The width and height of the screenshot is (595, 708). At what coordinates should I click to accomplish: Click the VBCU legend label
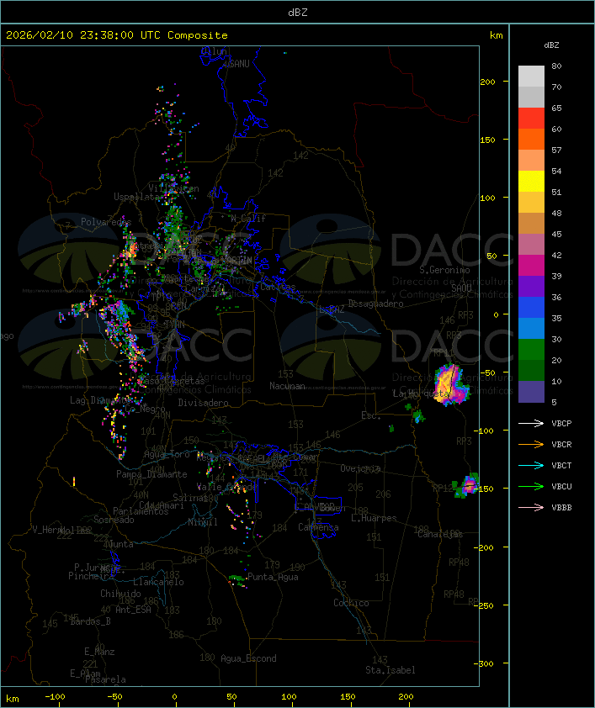click(x=561, y=486)
